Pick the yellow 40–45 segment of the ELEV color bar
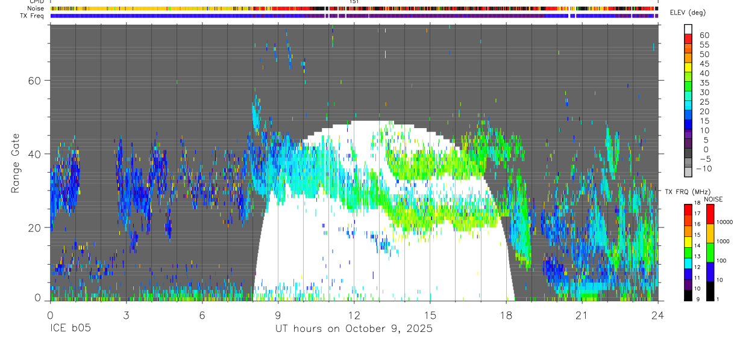The width and height of the screenshot is (740, 341). [688, 67]
